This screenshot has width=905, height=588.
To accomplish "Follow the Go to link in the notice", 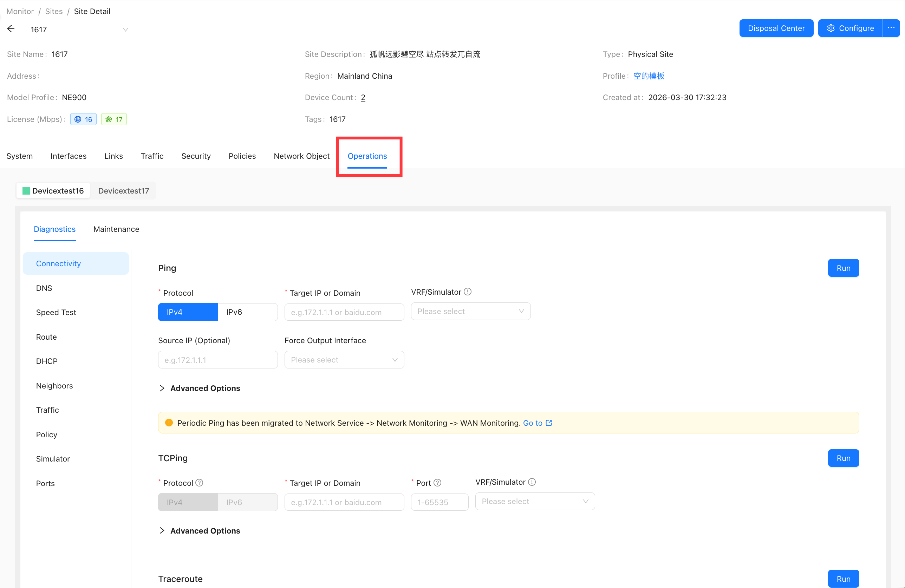I will 533,423.
